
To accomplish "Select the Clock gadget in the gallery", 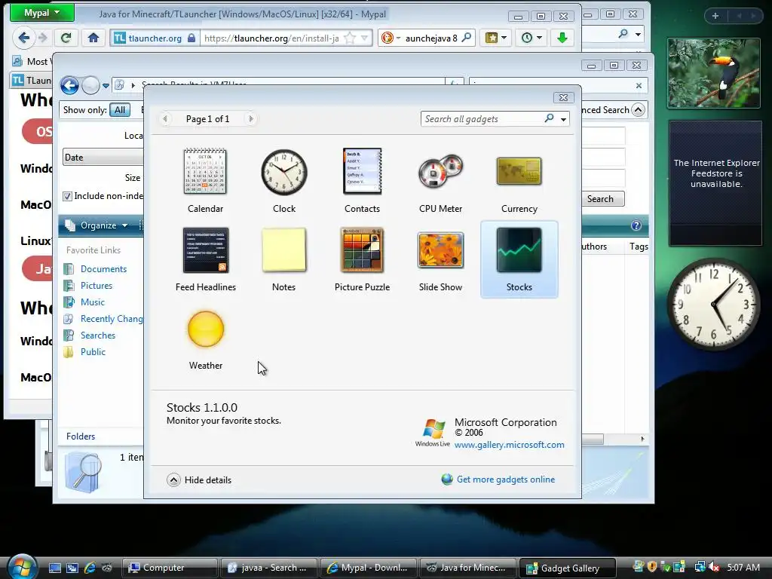I will [284, 181].
